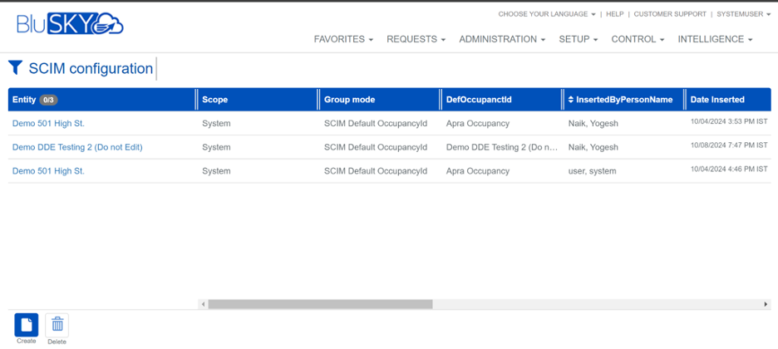Expand the SYSTEMUSER account menu
Image resolution: width=778 pixels, height=349 pixels.
tap(744, 14)
